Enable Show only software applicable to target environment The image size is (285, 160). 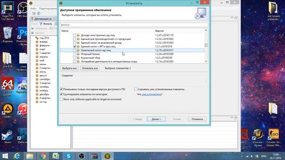(61, 99)
